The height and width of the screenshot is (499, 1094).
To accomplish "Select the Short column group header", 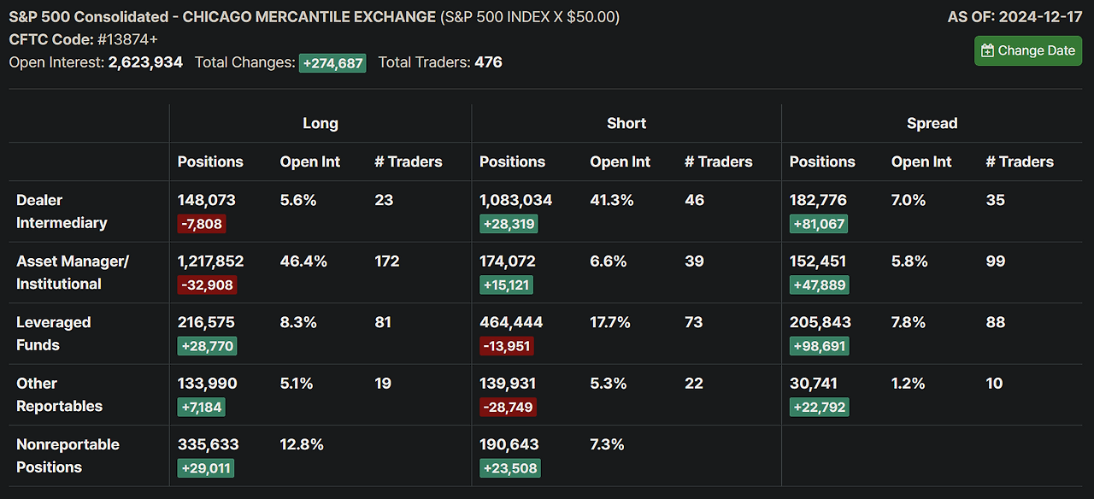I will click(x=626, y=123).
